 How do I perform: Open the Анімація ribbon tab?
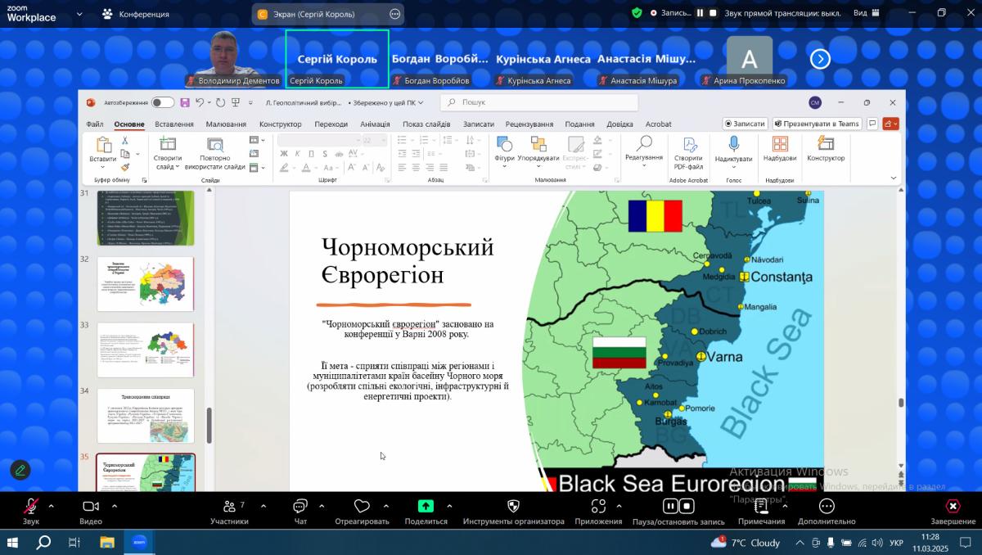(x=375, y=124)
